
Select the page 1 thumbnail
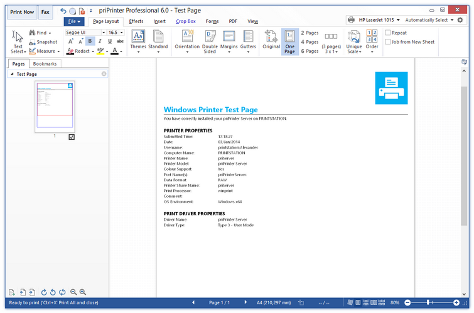coord(55,107)
